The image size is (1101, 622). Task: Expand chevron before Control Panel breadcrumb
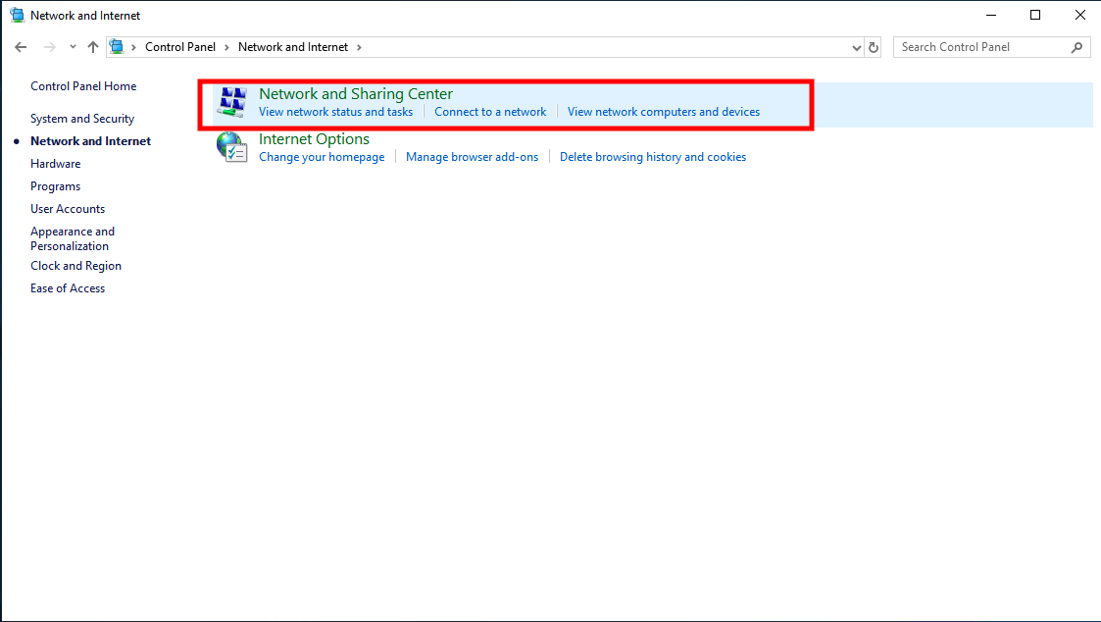point(133,47)
